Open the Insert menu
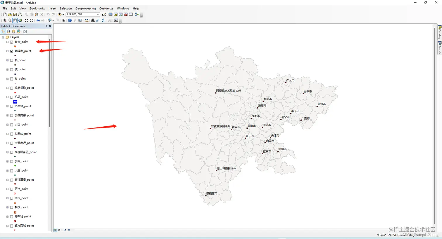The height and width of the screenshot is (239, 442). [x=52, y=8]
